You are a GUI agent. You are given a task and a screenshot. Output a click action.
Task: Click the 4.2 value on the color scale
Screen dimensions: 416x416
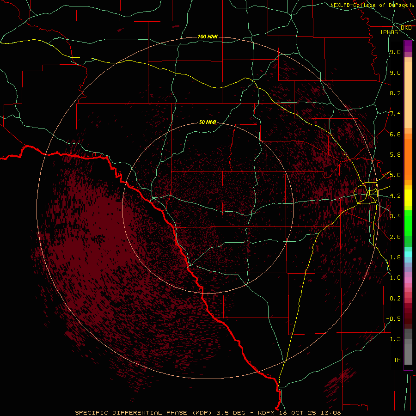coord(395,196)
